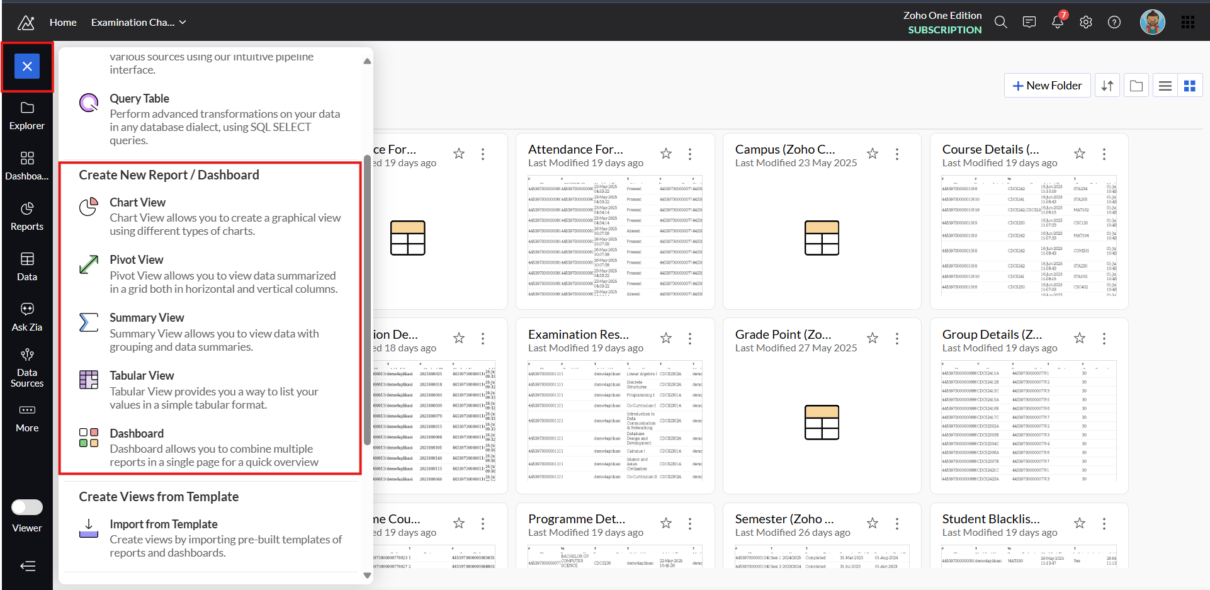Screen dimensions: 1210x590
Task: Open the Grade Point table thumbnail
Action: coord(822,423)
